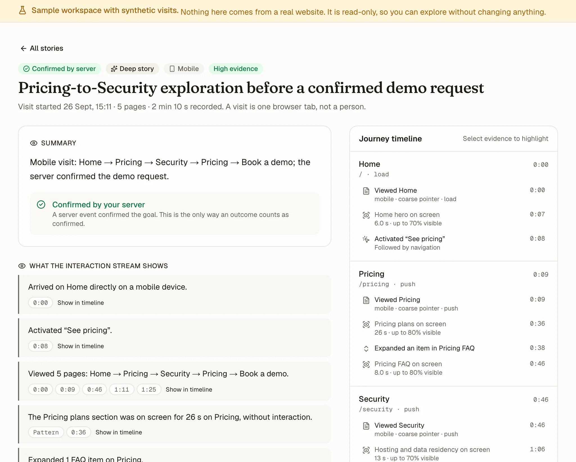Click the Pattern tag under Pricing plans statement

coord(46,432)
